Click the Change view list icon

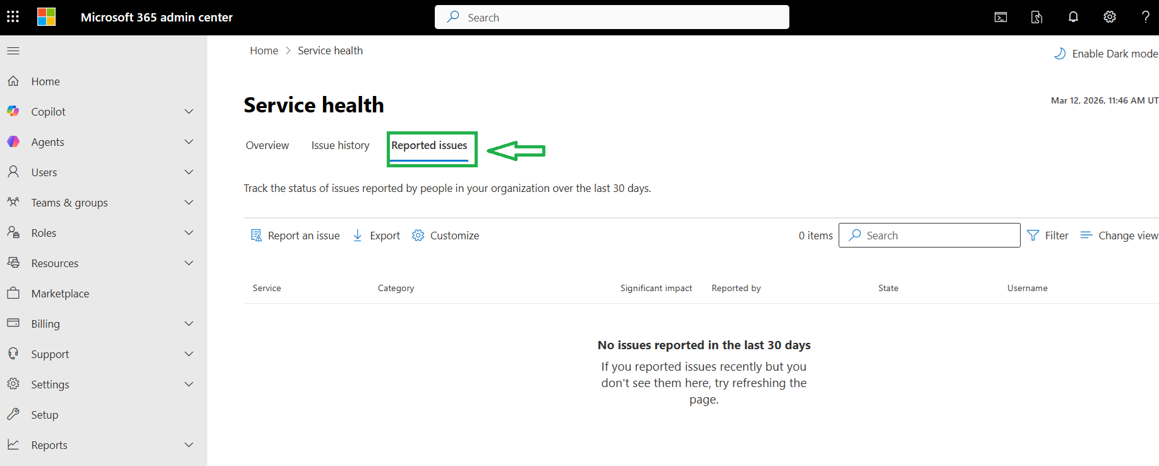point(1086,236)
